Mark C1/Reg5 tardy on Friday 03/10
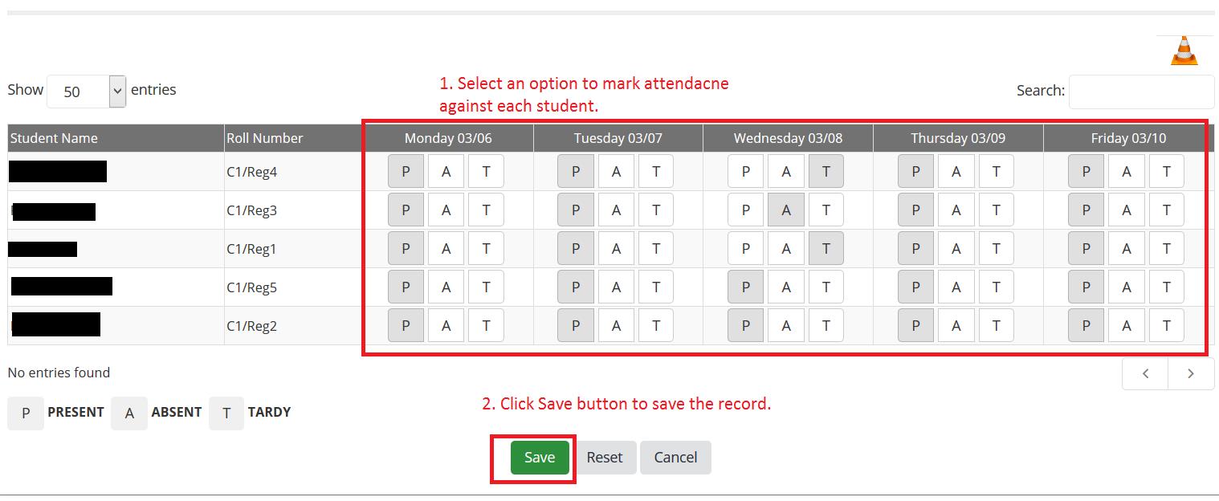Image resolution: width=1219 pixels, height=501 pixels. click(1166, 287)
